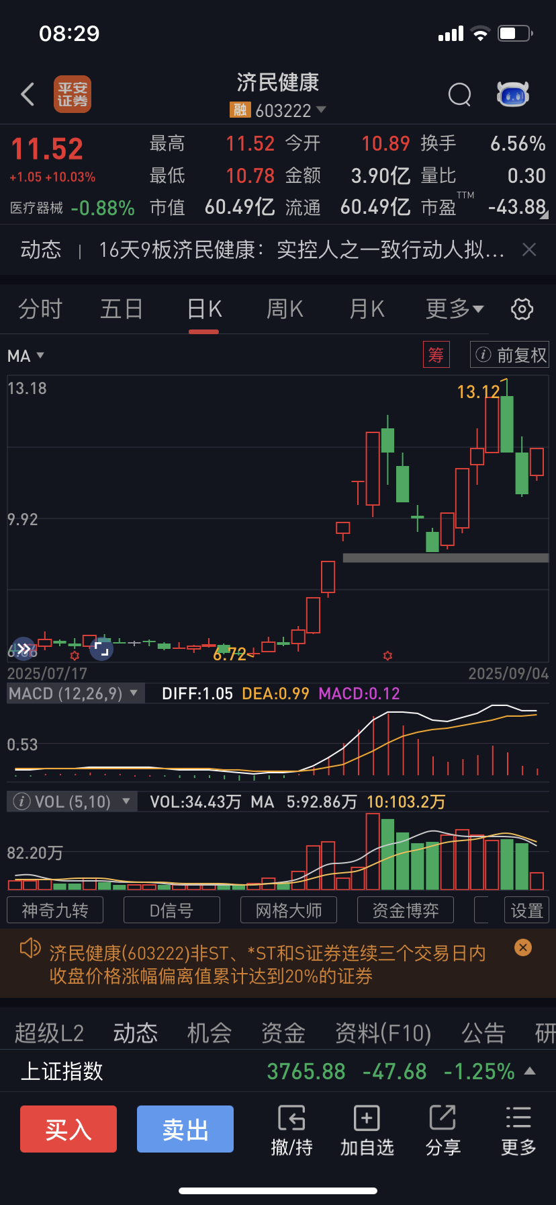Switch to the 超级L2 tab

49,1033
